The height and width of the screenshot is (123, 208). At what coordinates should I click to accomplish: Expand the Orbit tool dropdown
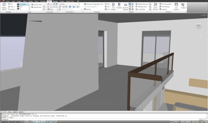(15, 7)
